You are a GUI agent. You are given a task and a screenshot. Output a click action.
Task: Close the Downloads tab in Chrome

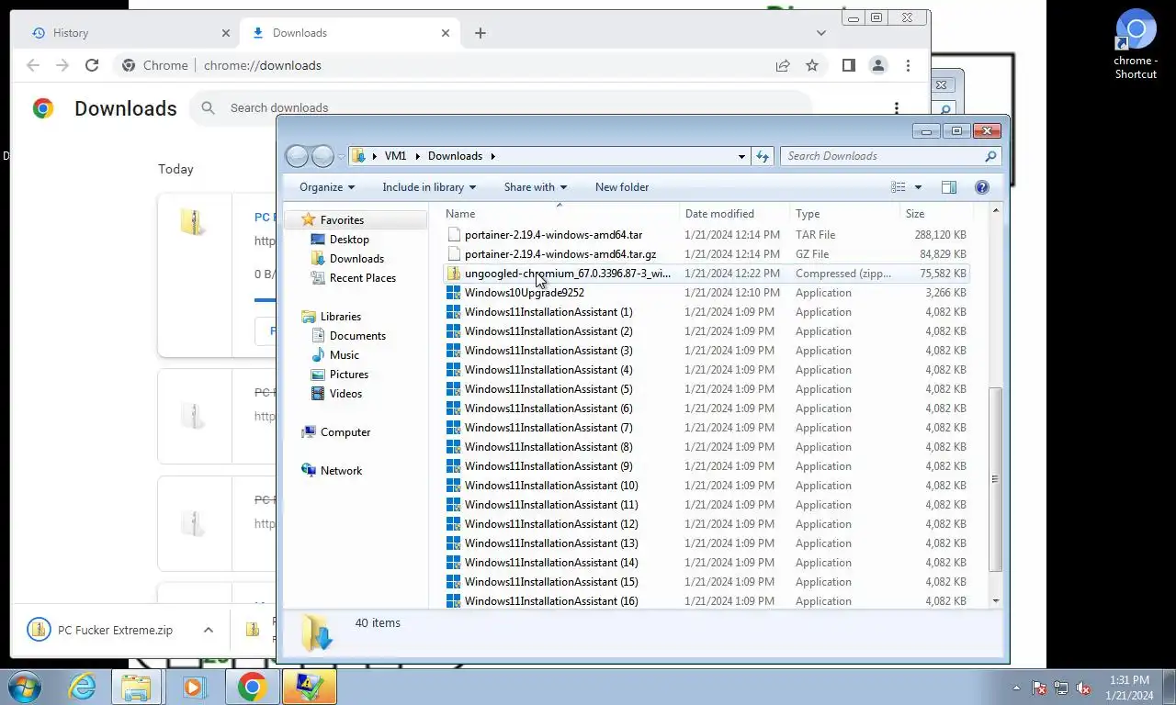pyautogui.click(x=446, y=33)
